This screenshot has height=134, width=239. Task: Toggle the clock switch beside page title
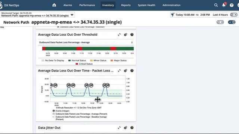click(x=220, y=22)
